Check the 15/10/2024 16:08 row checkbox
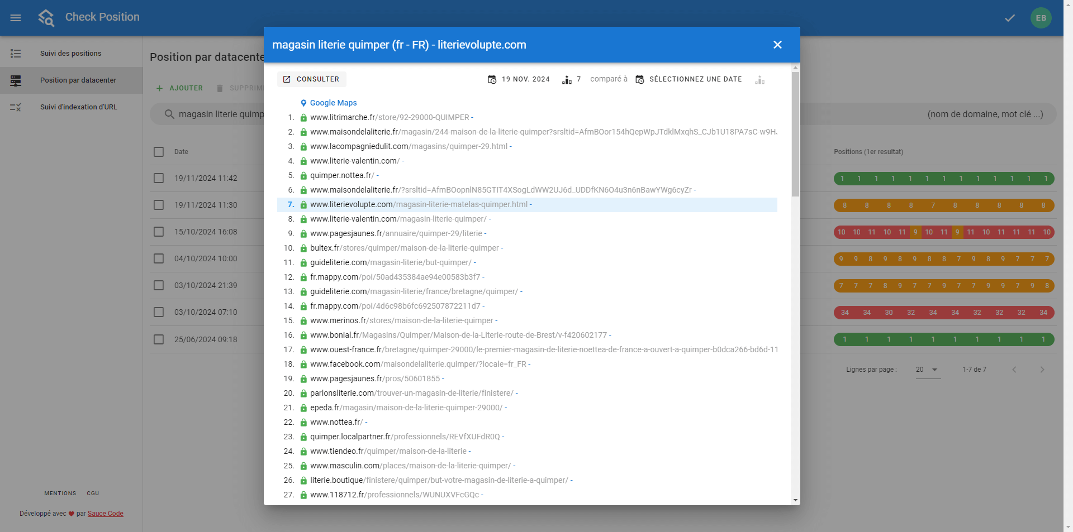Image resolution: width=1073 pixels, height=532 pixels. pos(159,232)
